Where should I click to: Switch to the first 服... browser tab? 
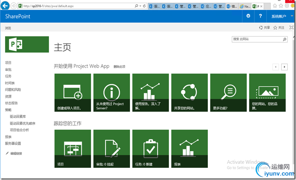(x=154, y=6)
